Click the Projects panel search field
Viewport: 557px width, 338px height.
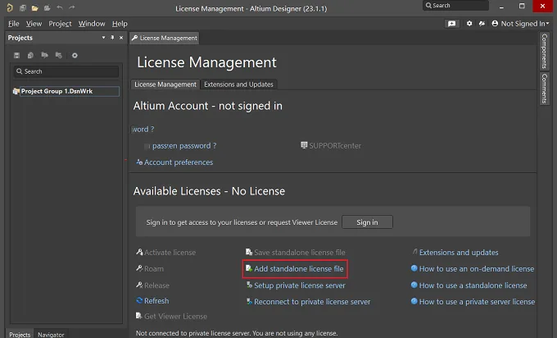pos(66,71)
